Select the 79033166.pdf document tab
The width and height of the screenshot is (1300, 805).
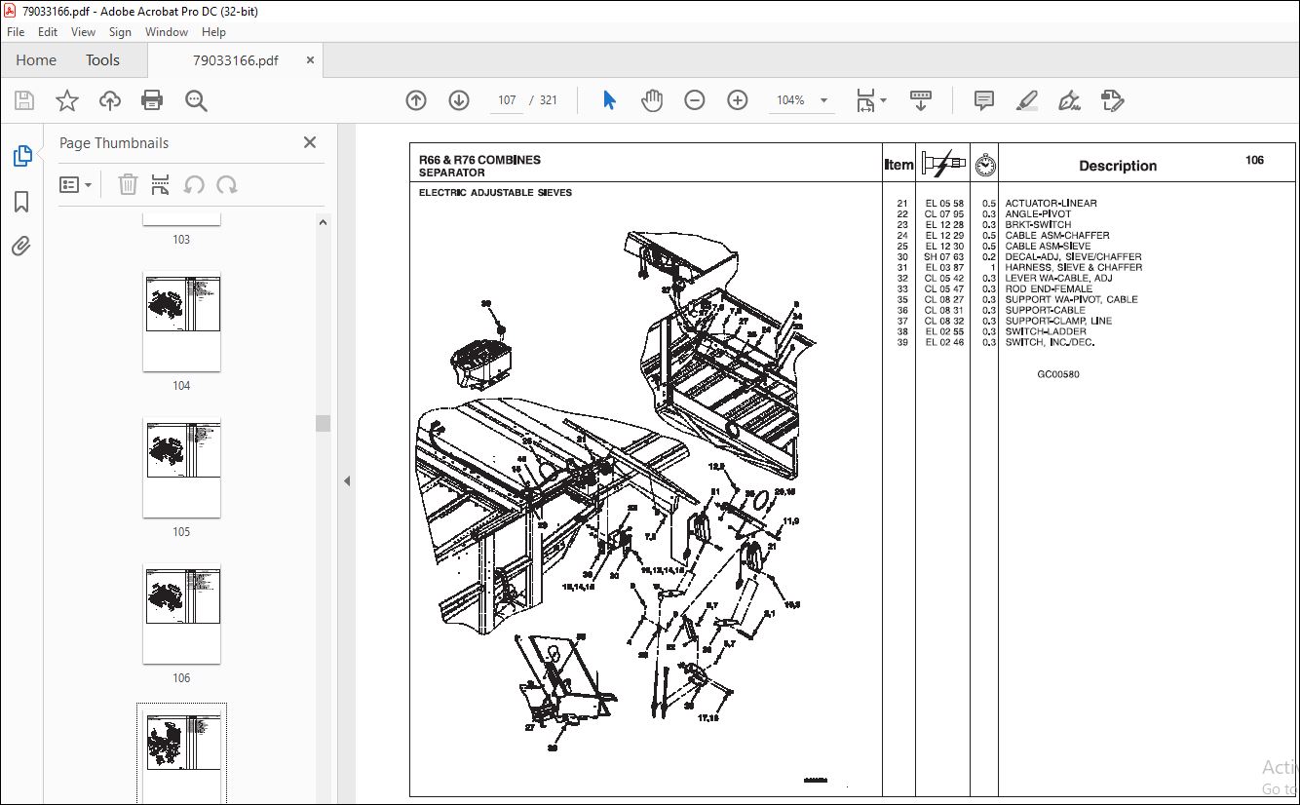(x=235, y=60)
